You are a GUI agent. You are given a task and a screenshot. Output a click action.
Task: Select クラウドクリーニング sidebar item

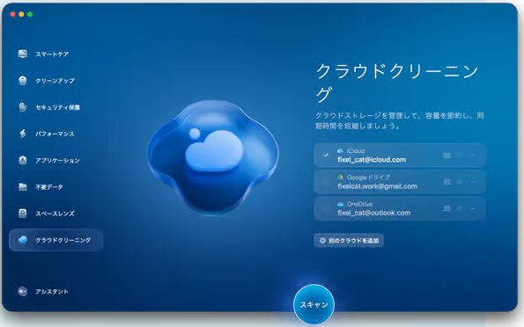(55, 240)
